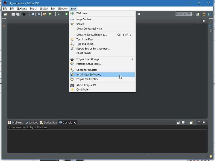The image size is (215, 161).
Task: Switch to the Java EE perspective icon
Action: point(204,14)
